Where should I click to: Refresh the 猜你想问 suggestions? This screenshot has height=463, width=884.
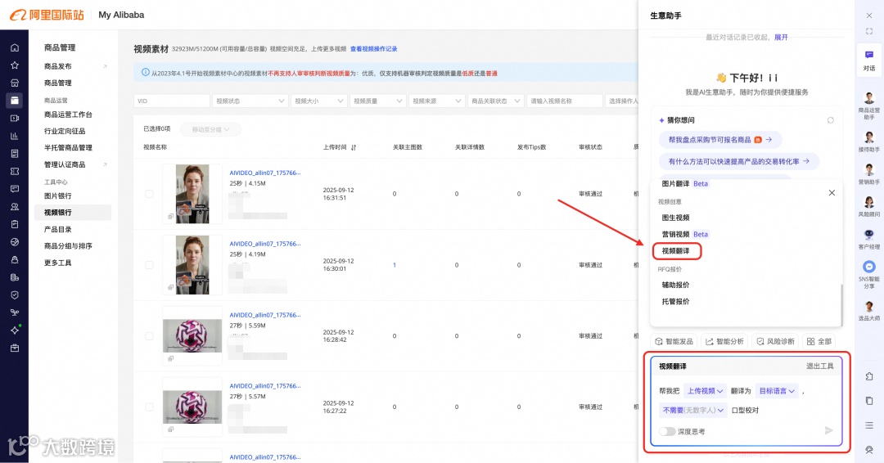830,120
